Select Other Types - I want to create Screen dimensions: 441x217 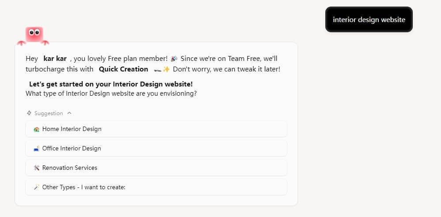[156, 187]
